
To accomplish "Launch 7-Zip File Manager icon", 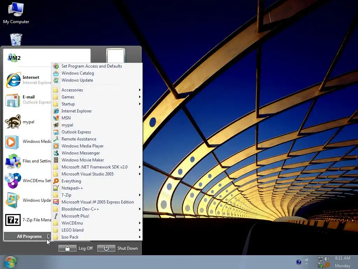I will (x=13, y=220).
